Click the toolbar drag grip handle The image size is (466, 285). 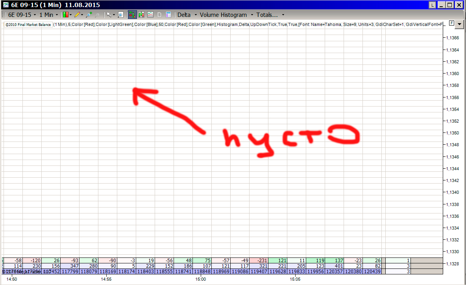point(3,15)
